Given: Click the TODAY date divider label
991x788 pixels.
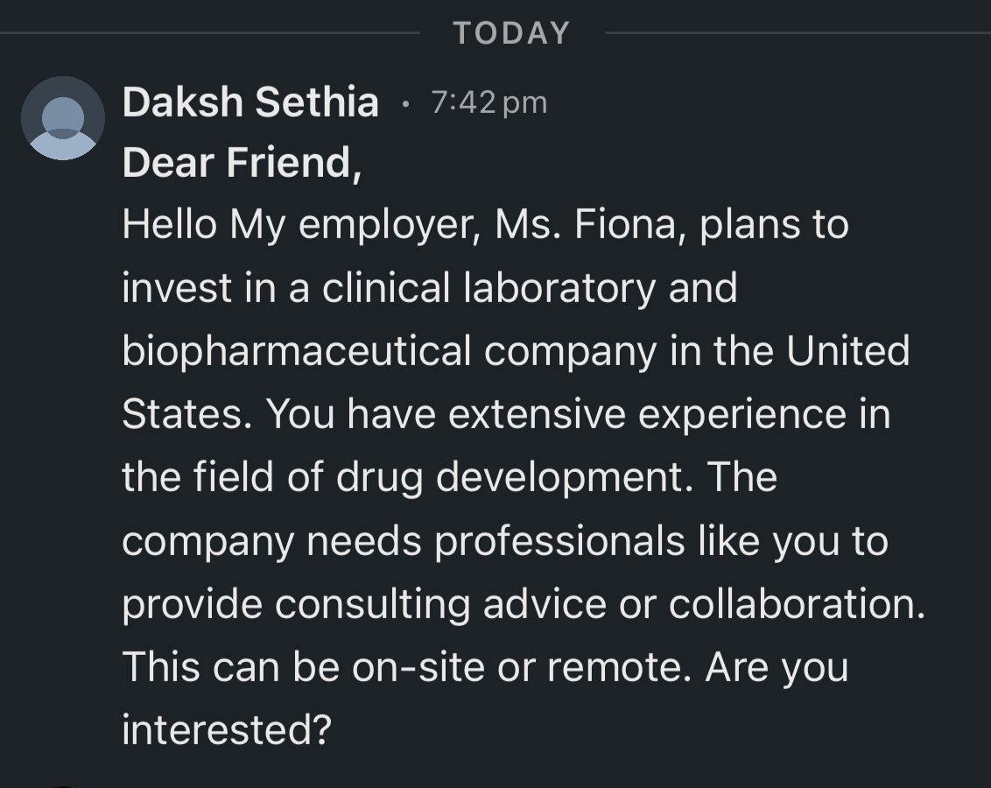Looking at the screenshot, I should click(512, 33).
